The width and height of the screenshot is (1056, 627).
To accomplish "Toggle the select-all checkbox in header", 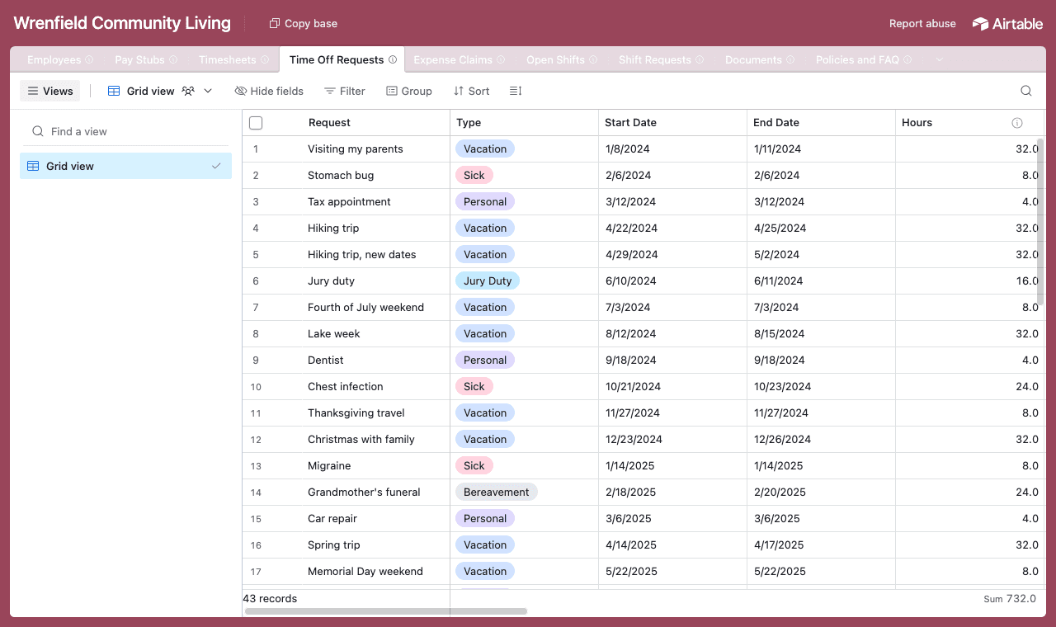I will coord(256,123).
